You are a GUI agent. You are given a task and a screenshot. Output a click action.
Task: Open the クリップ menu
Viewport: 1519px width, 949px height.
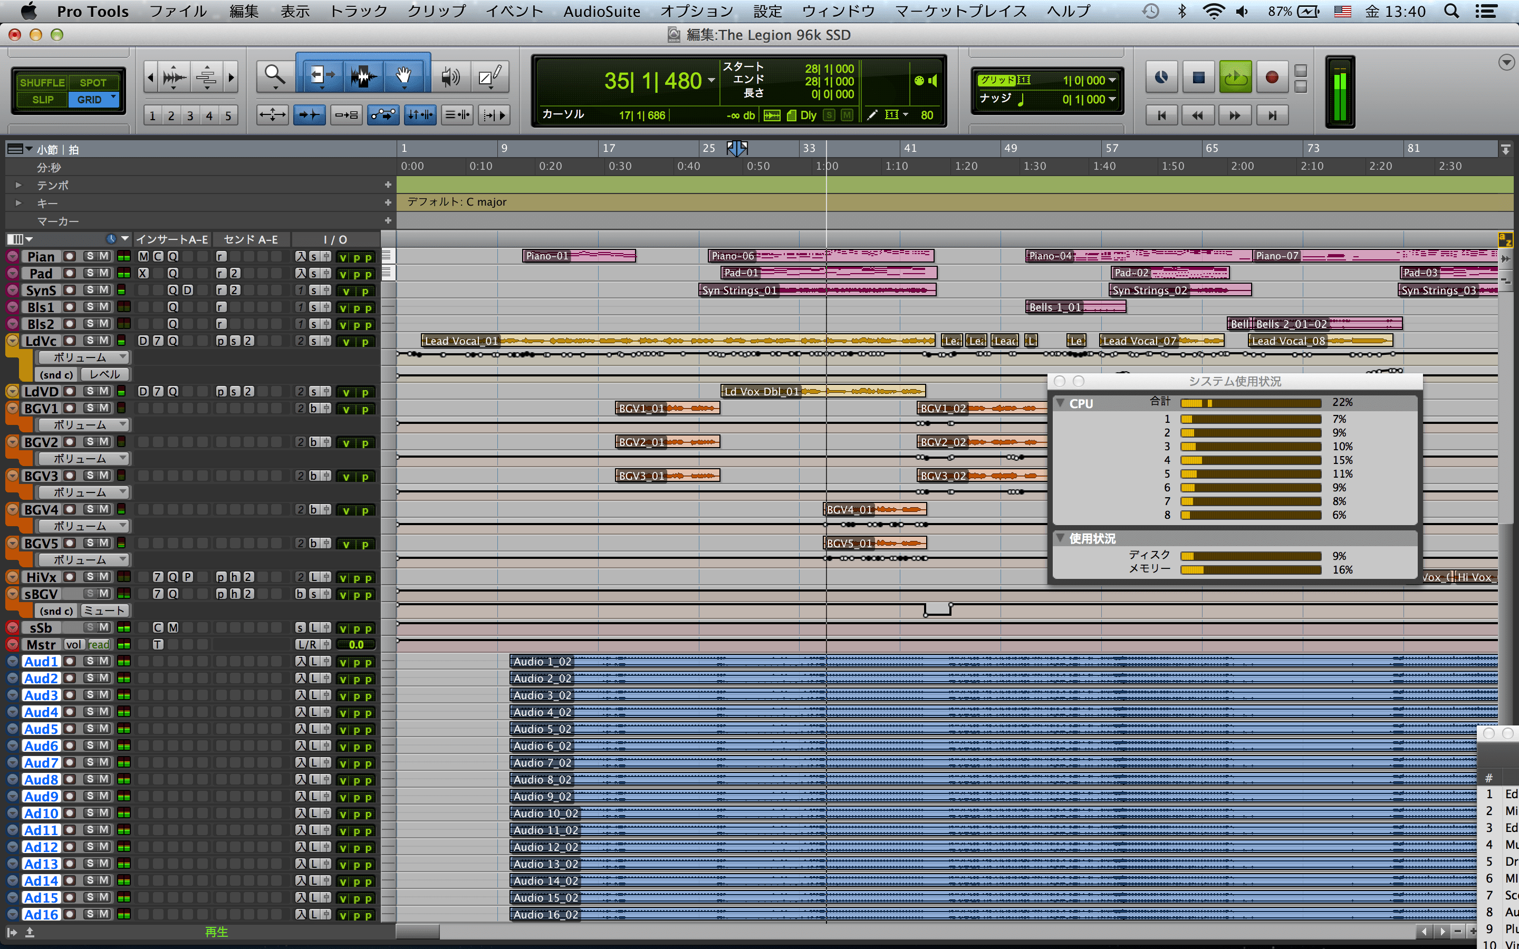(x=437, y=11)
